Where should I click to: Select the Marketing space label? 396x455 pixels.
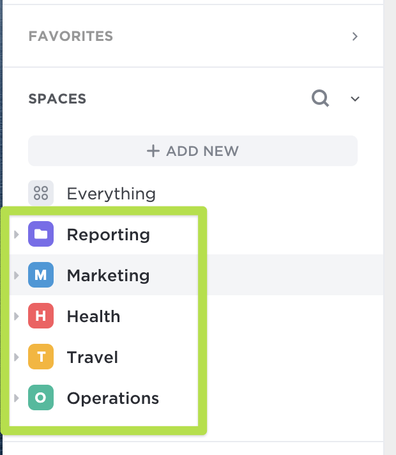tap(108, 275)
